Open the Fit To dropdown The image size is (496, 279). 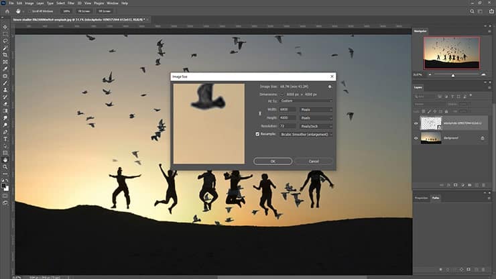pyautogui.click(x=306, y=101)
